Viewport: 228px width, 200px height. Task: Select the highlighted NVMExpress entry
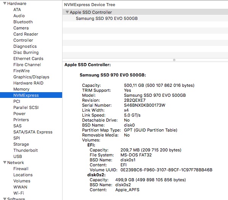pyautogui.click(x=31, y=95)
